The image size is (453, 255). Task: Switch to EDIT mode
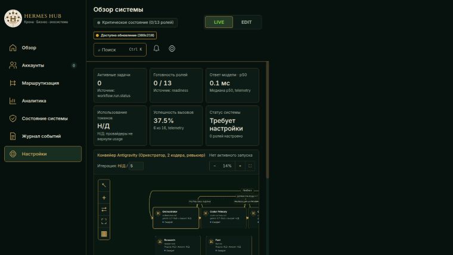pos(246,22)
